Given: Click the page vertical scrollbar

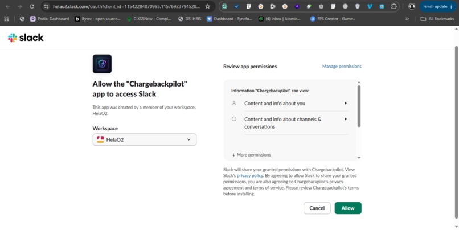Looking at the screenshot, I should (456, 132).
